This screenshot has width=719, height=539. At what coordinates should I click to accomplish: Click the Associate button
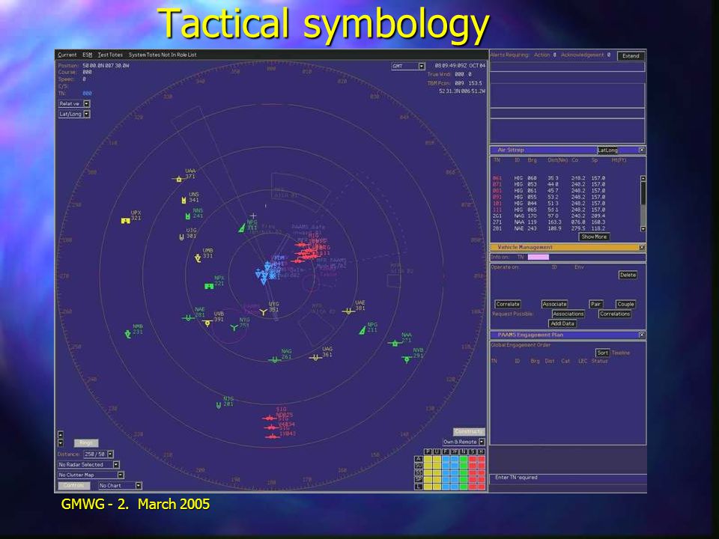(x=554, y=304)
